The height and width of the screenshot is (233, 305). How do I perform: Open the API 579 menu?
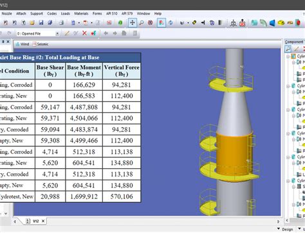point(127,13)
